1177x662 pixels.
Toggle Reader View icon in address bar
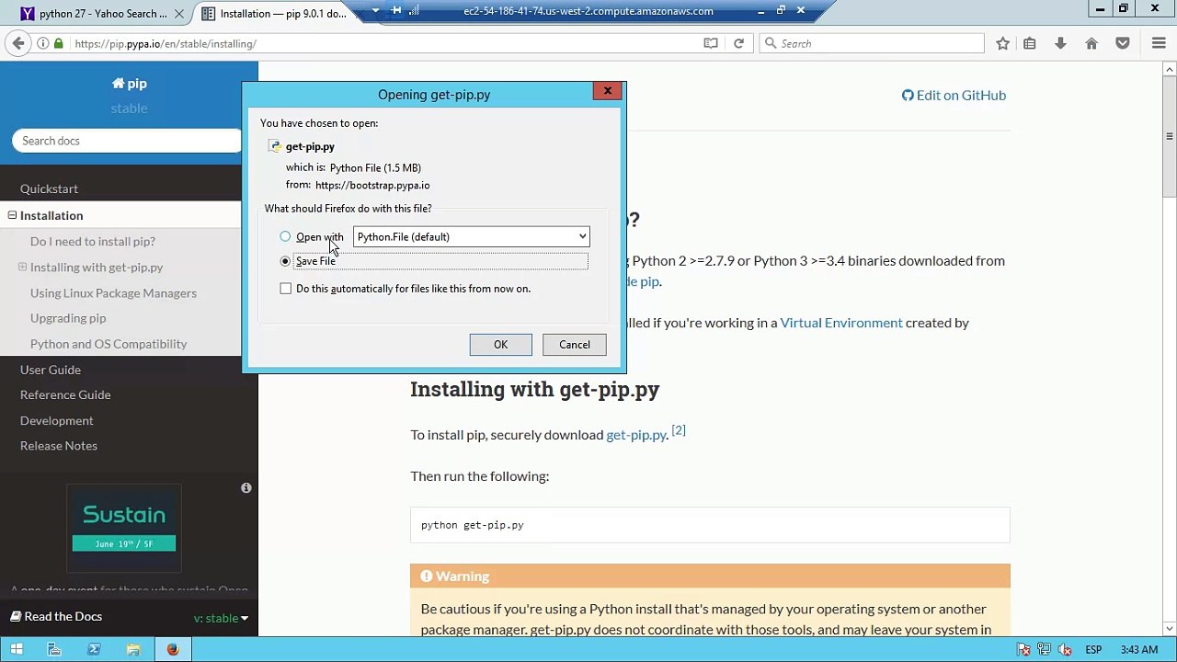tap(711, 43)
